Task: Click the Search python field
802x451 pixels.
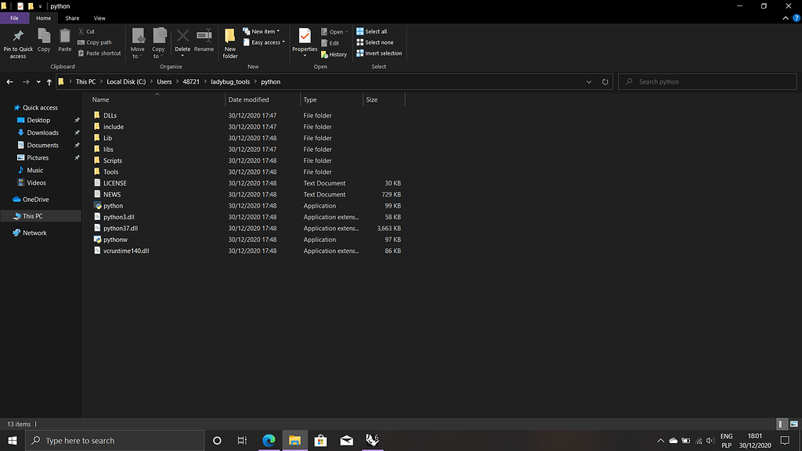Action: tap(707, 81)
